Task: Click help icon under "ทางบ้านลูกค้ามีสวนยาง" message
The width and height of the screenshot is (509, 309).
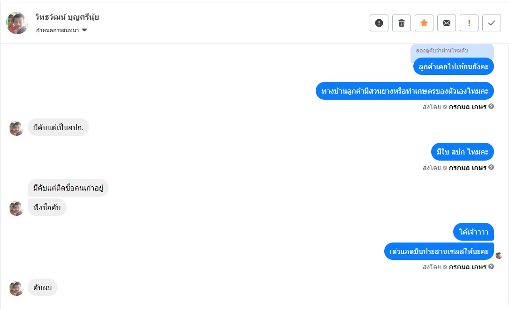Action: [491, 106]
